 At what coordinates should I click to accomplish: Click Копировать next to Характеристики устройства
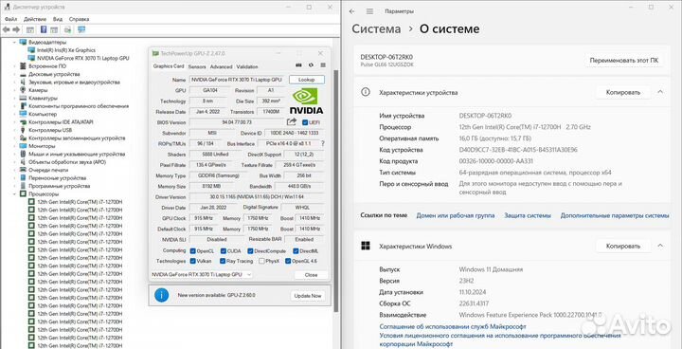623,92
